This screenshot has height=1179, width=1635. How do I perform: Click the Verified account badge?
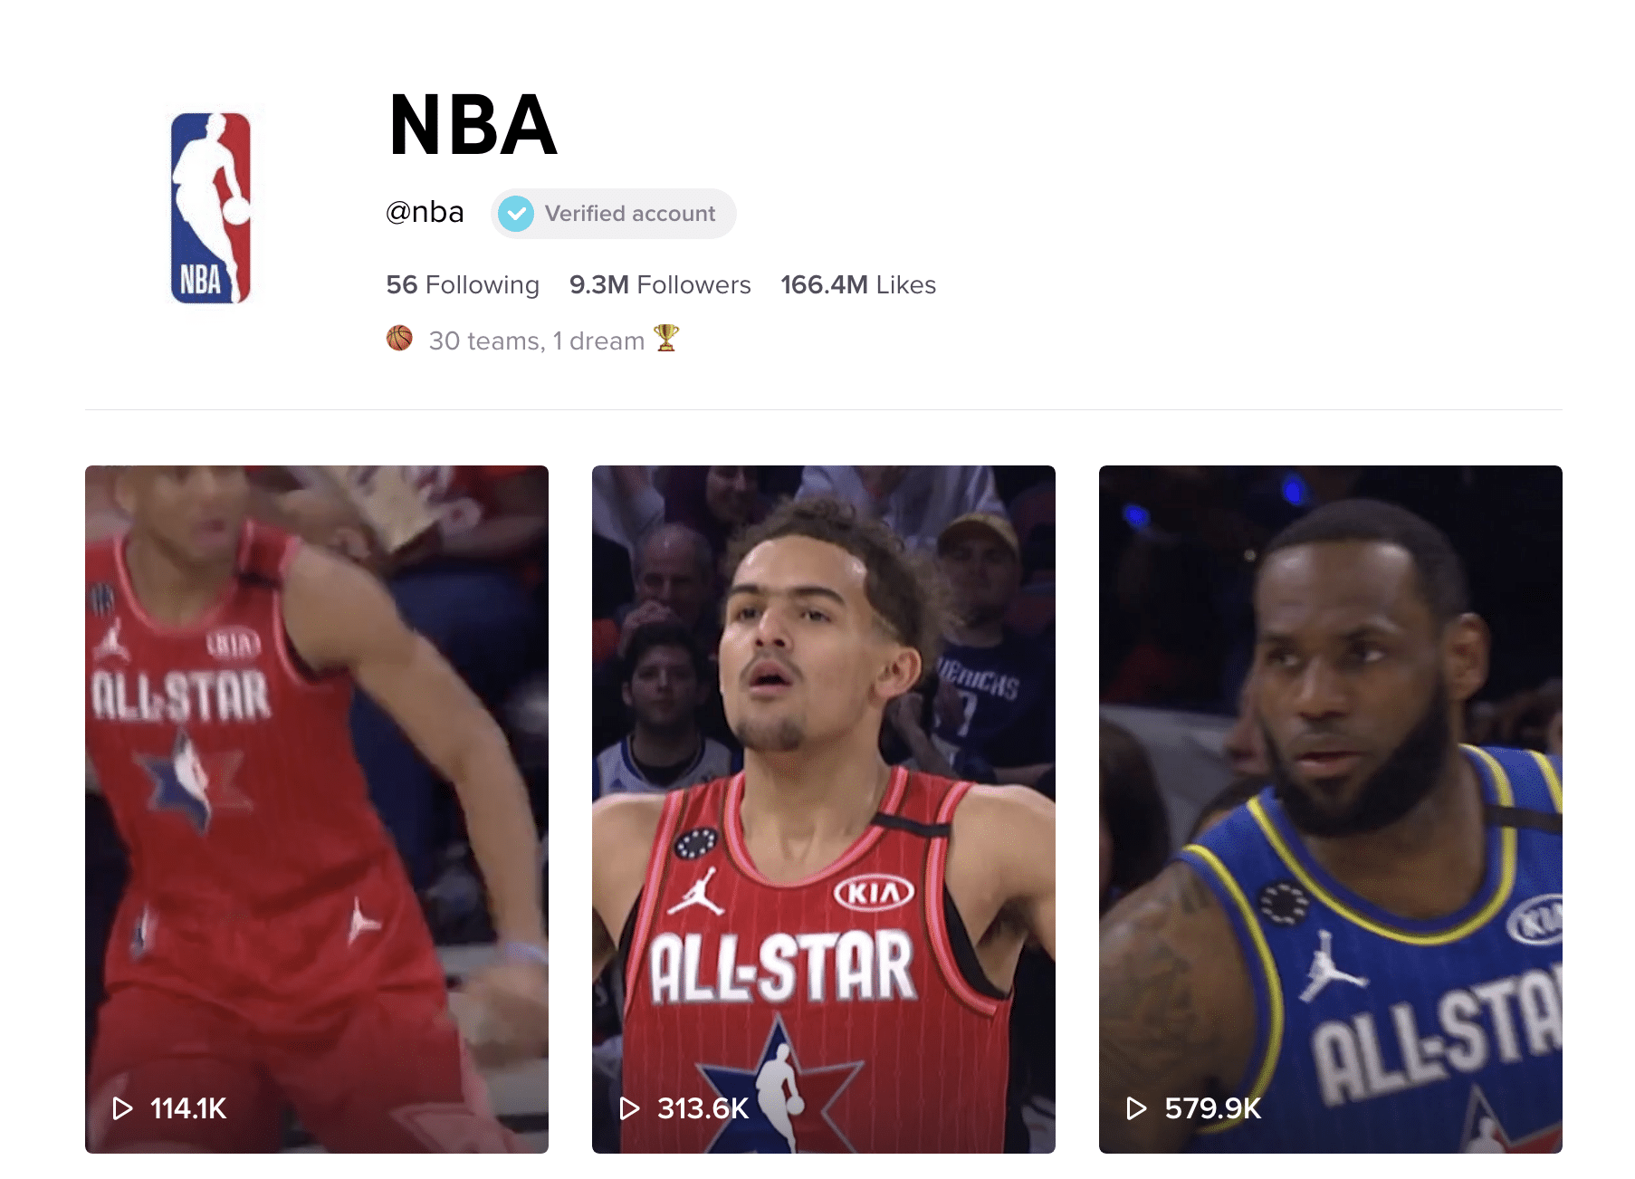pyautogui.click(x=614, y=214)
